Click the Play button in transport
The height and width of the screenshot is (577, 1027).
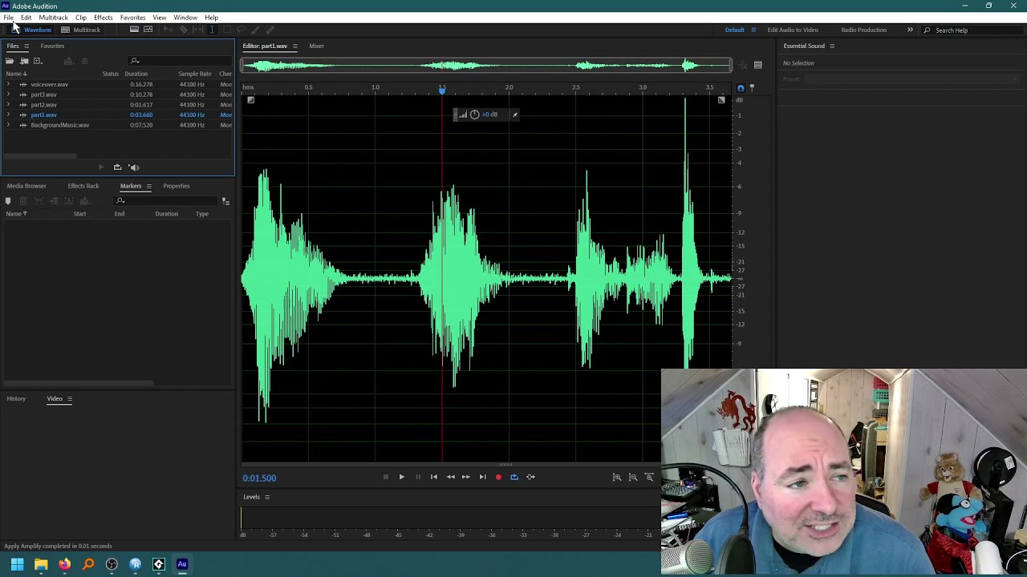pyautogui.click(x=401, y=477)
